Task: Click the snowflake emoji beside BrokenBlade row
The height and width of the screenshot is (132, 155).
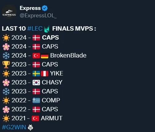Action: click(x=6, y=56)
